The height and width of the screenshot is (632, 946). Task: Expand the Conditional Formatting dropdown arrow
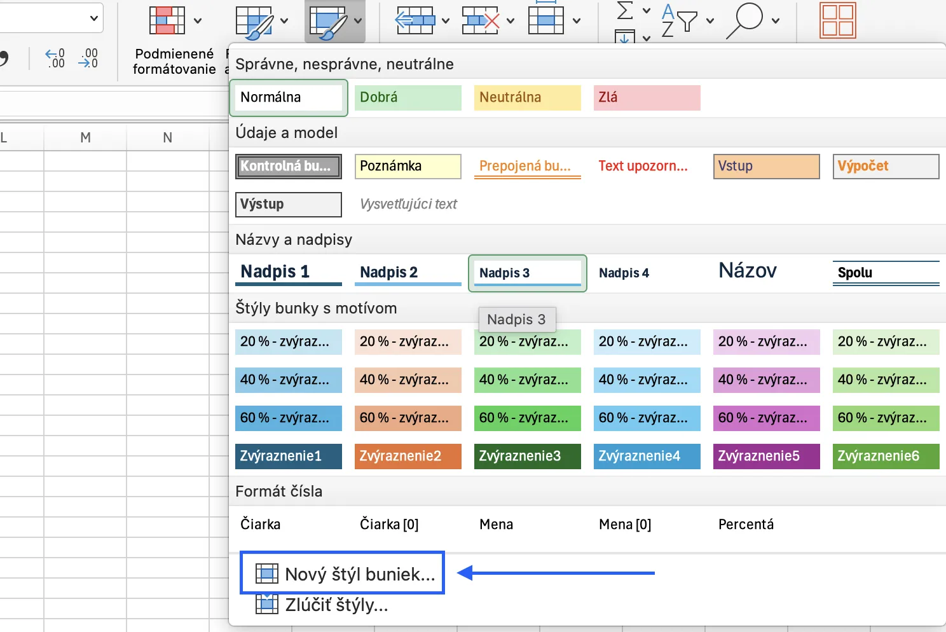click(198, 20)
